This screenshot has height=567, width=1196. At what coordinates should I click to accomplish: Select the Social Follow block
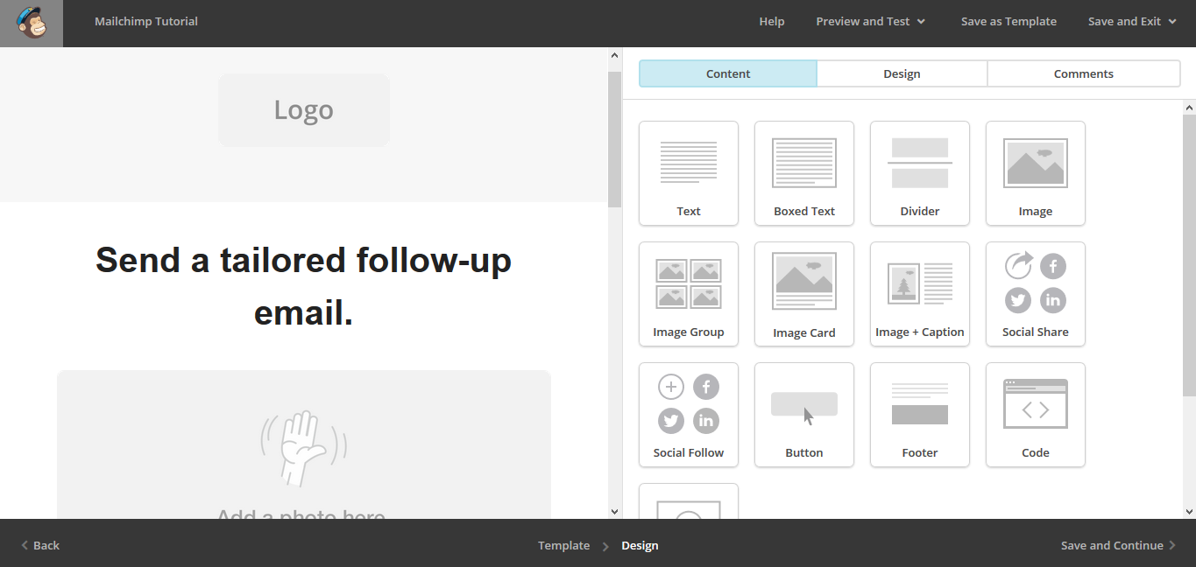pyautogui.click(x=689, y=415)
